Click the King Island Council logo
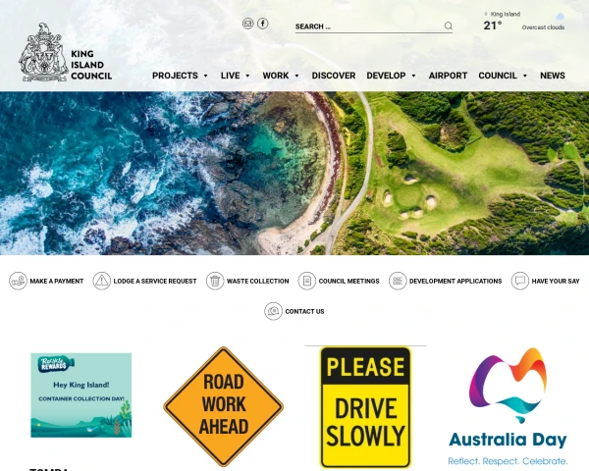 pyautogui.click(x=66, y=52)
